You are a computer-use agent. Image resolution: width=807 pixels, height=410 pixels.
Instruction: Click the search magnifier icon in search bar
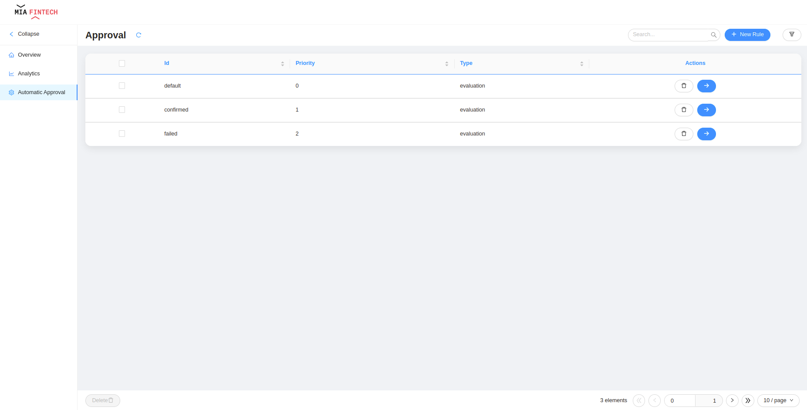713,34
